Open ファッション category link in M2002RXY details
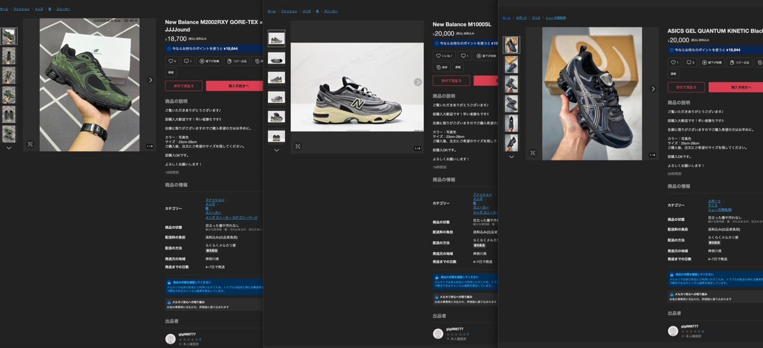Image resolution: width=763 pixels, height=348 pixels. pyautogui.click(x=215, y=200)
